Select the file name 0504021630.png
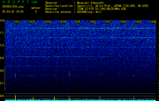159x101 pixels. pyautogui.click(x=13, y=7)
